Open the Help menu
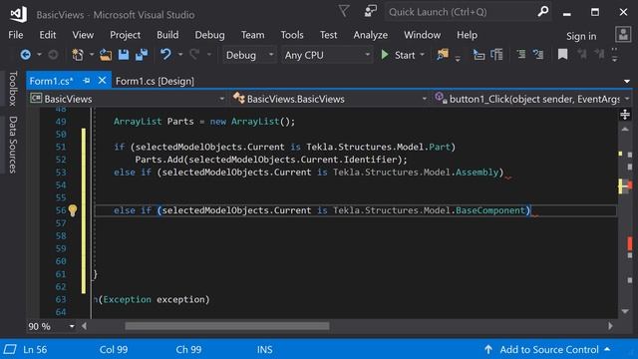 tap(467, 35)
